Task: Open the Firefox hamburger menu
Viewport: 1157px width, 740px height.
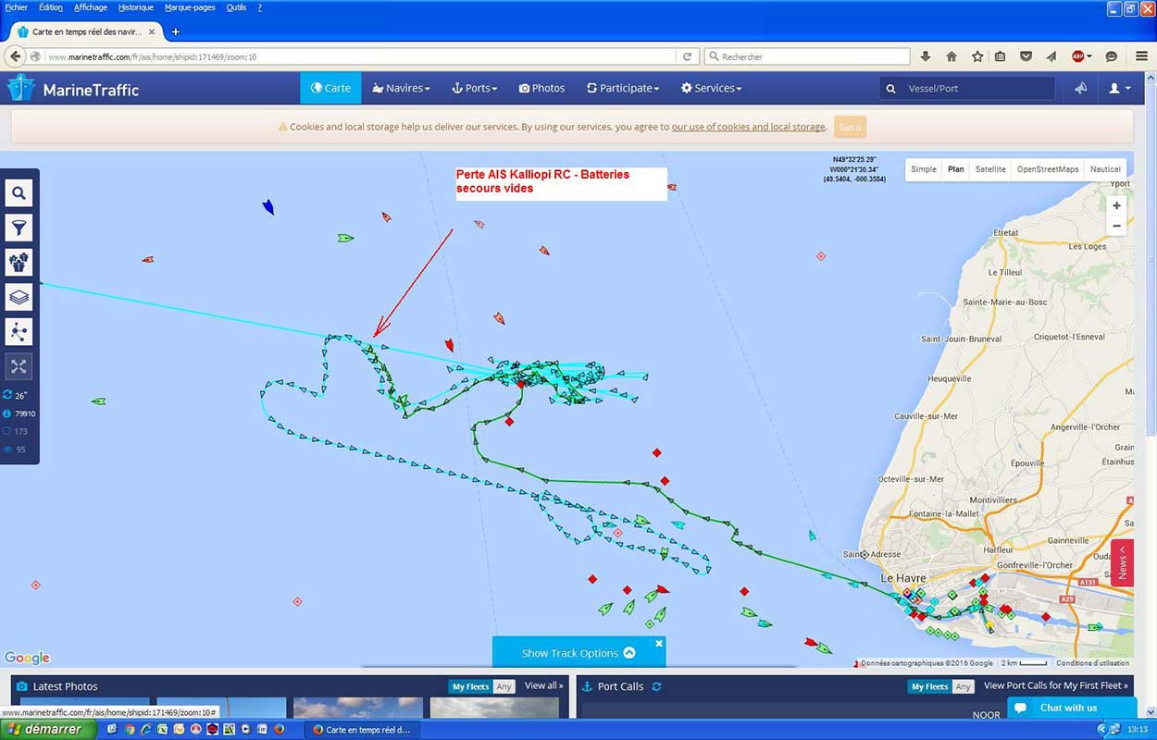Action: click(1141, 56)
